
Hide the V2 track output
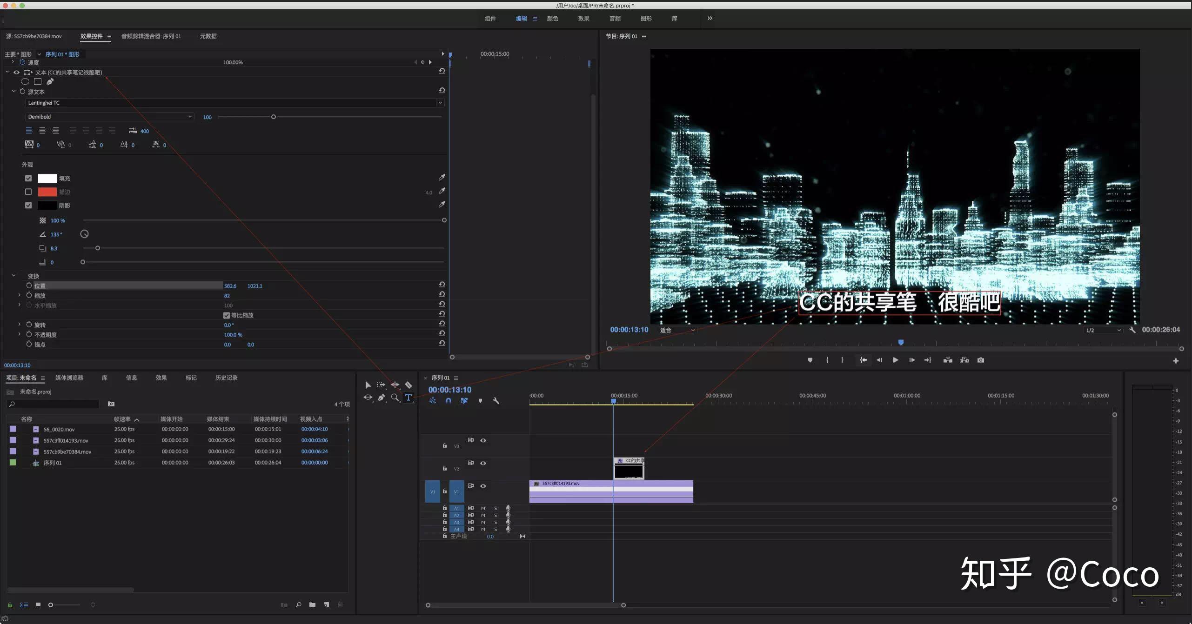pos(483,463)
